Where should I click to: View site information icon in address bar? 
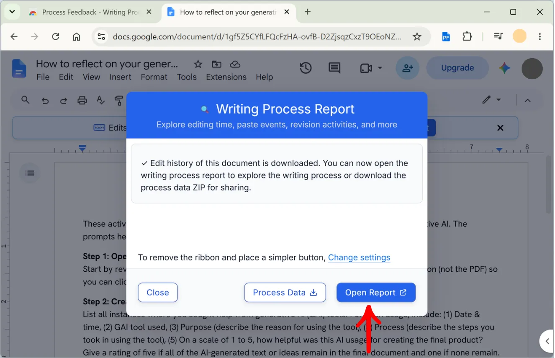tap(101, 37)
